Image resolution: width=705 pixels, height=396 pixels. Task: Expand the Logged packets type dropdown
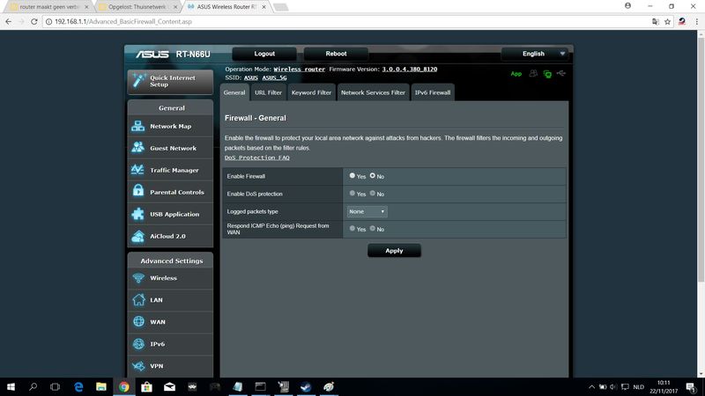pyautogui.click(x=367, y=211)
